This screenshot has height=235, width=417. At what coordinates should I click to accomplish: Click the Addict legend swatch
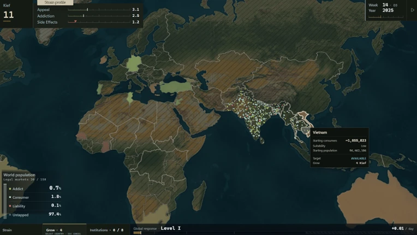(10, 189)
